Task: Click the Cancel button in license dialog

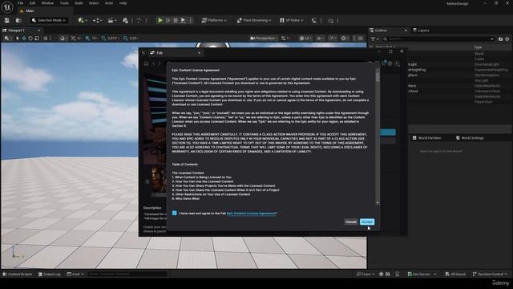Action: tap(351, 222)
